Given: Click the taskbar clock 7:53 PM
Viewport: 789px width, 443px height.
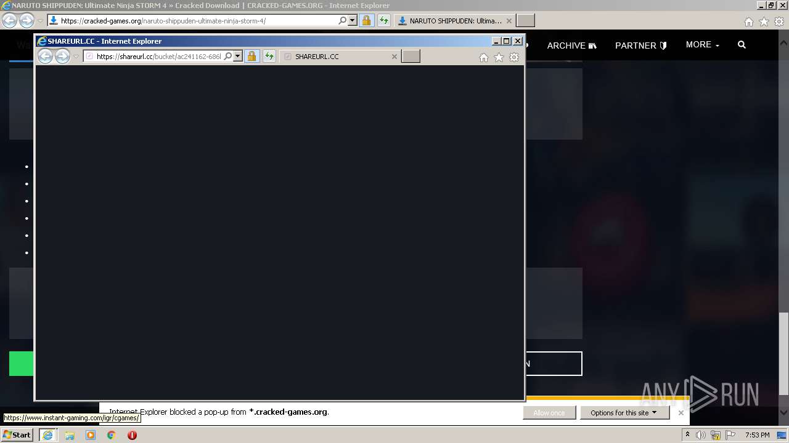Looking at the screenshot, I should click(x=757, y=435).
